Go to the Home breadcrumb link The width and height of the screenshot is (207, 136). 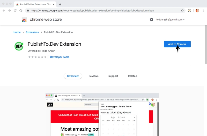click(x=17, y=32)
